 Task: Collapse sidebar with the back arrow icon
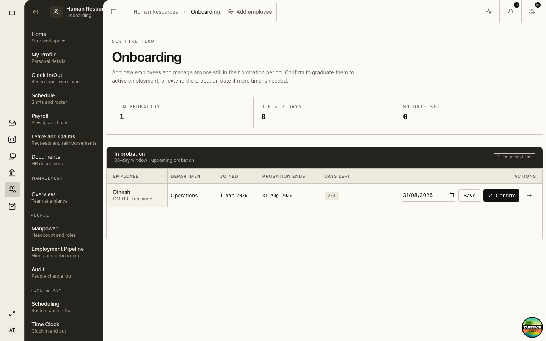click(x=35, y=12)
